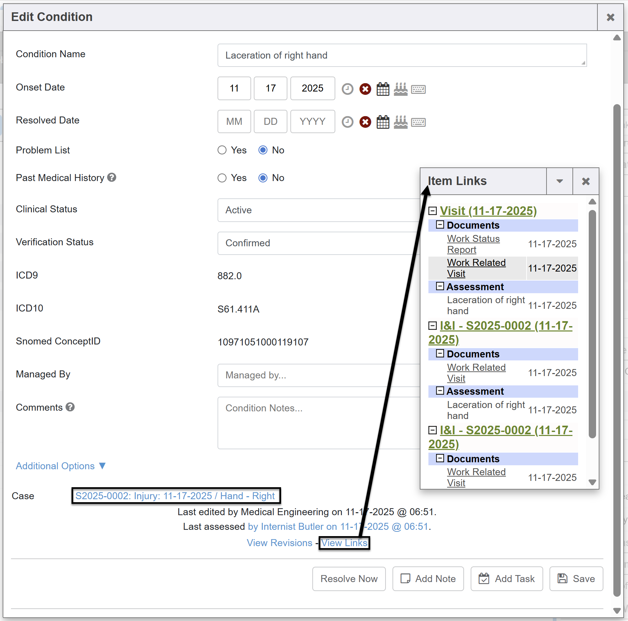Click birthday cake icon in Resolved Date row
Screen dimensions: 628x621
400,122
